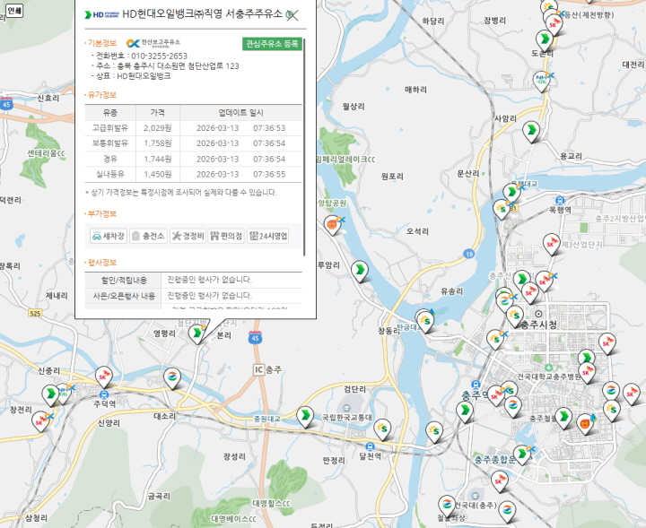Click the 충전소 charging station icon

148,236
